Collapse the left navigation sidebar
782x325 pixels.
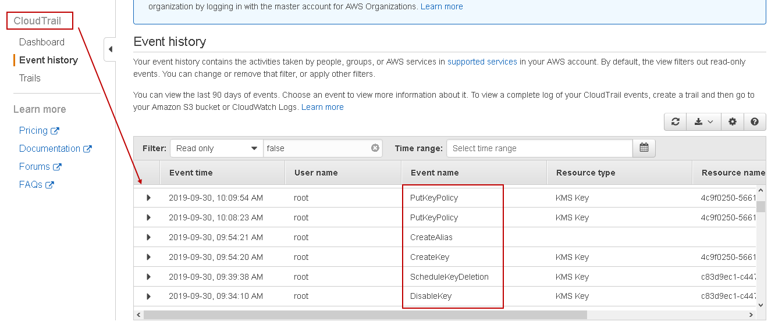pos(110,49)
